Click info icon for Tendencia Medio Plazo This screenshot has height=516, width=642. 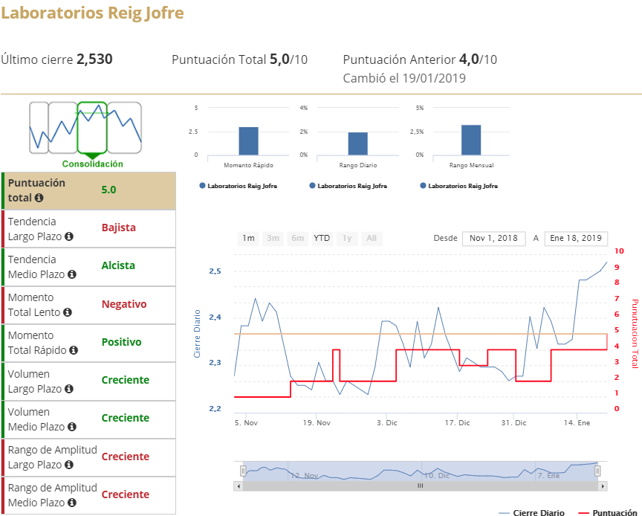click(72, 274)
